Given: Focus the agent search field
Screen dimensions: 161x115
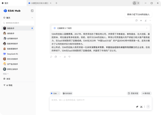Looking at the screenshot, I should point(18,23).
